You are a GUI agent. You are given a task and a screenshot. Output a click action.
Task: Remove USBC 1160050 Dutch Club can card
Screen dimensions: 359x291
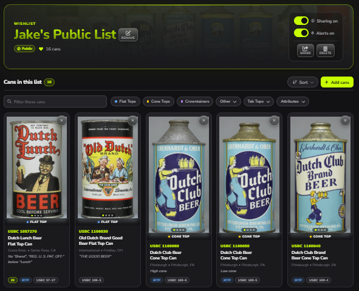point(274,120)
